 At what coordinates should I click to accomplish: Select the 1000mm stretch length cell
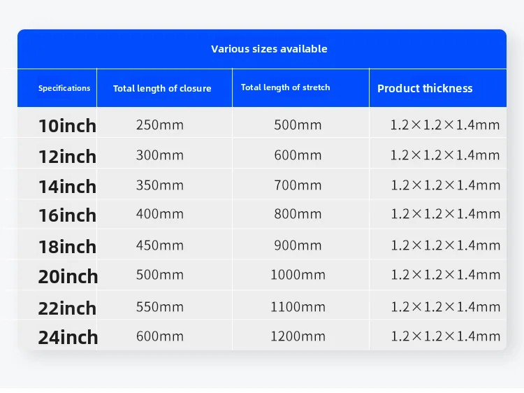pos(298,276)
